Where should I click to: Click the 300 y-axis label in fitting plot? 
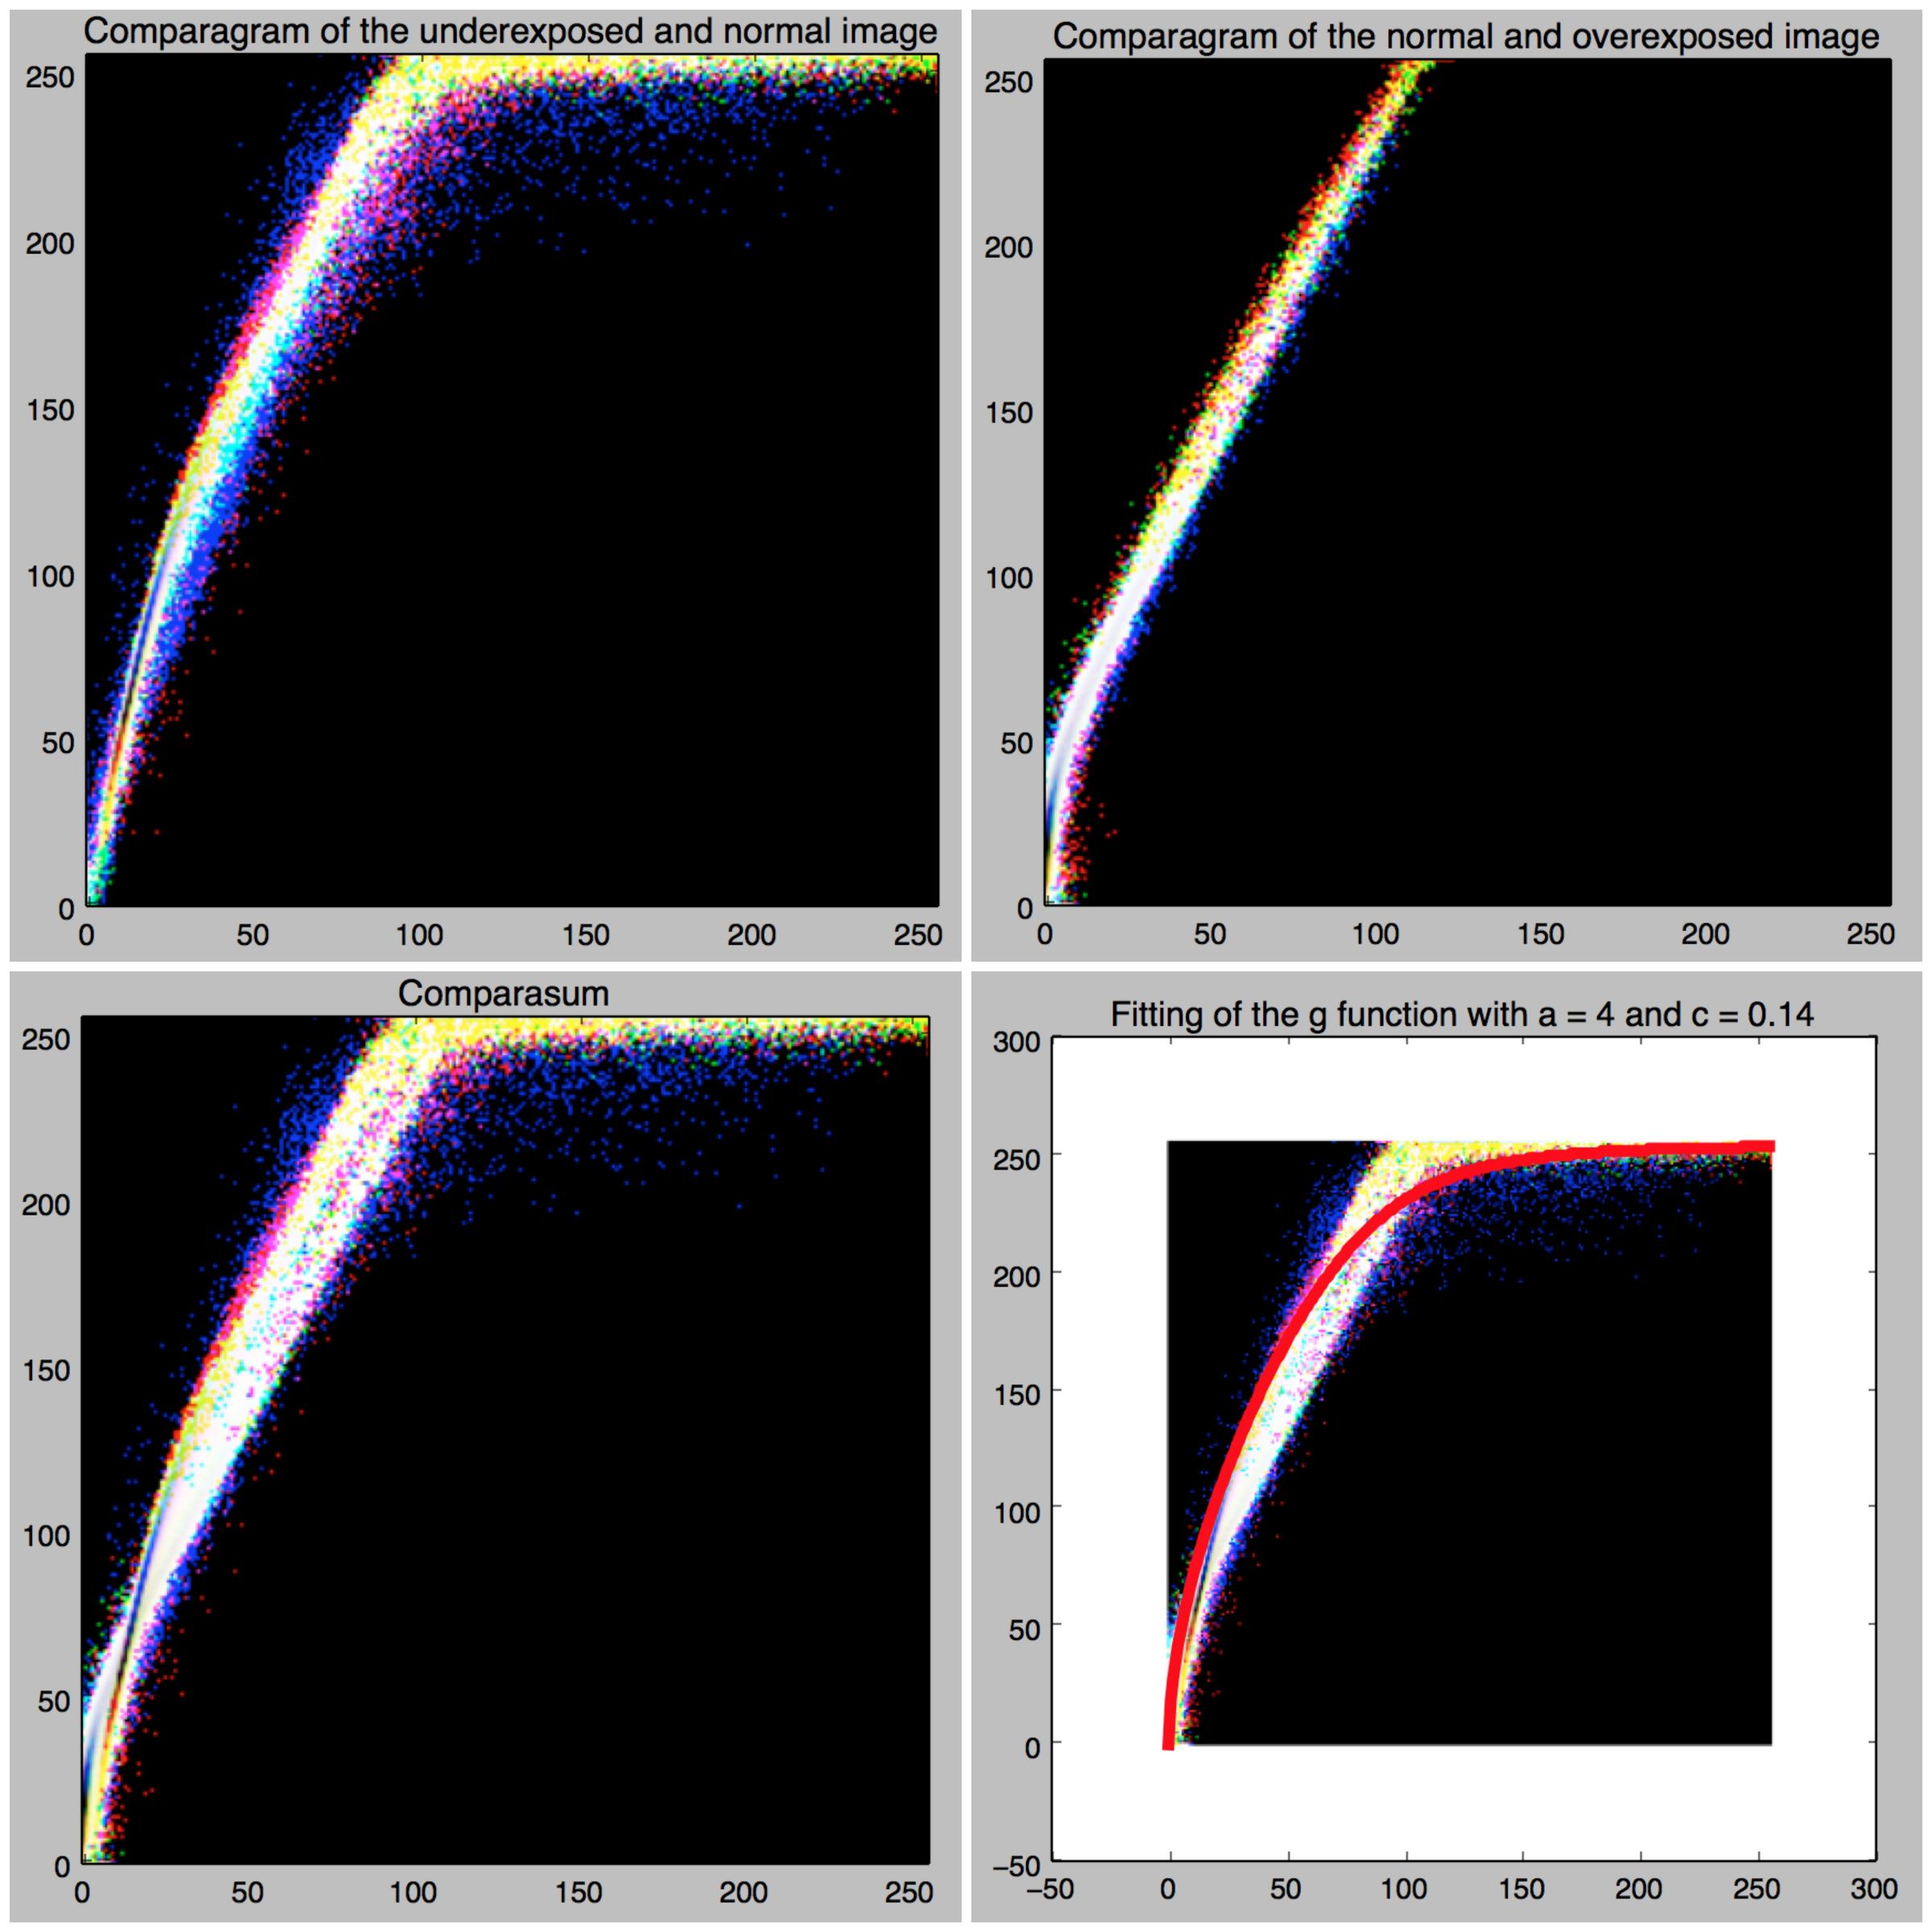click(x=1016, y=1042)
